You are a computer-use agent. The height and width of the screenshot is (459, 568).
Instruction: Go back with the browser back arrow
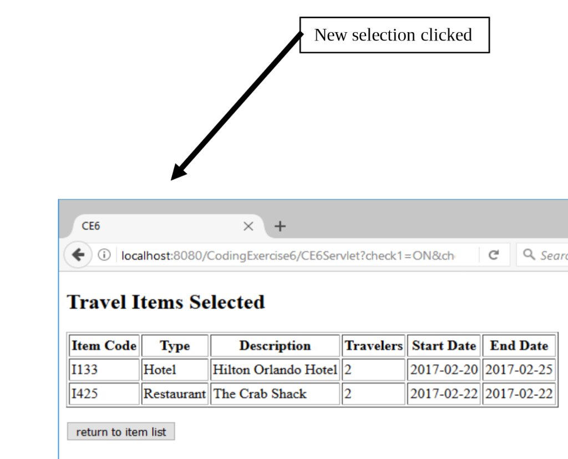(78, 255)
